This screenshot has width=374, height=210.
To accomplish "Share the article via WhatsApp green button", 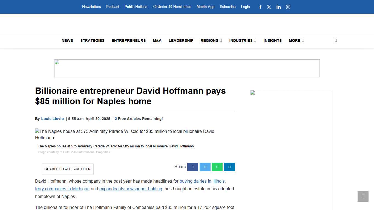I will pyautogui.click(x=217, y=167).
